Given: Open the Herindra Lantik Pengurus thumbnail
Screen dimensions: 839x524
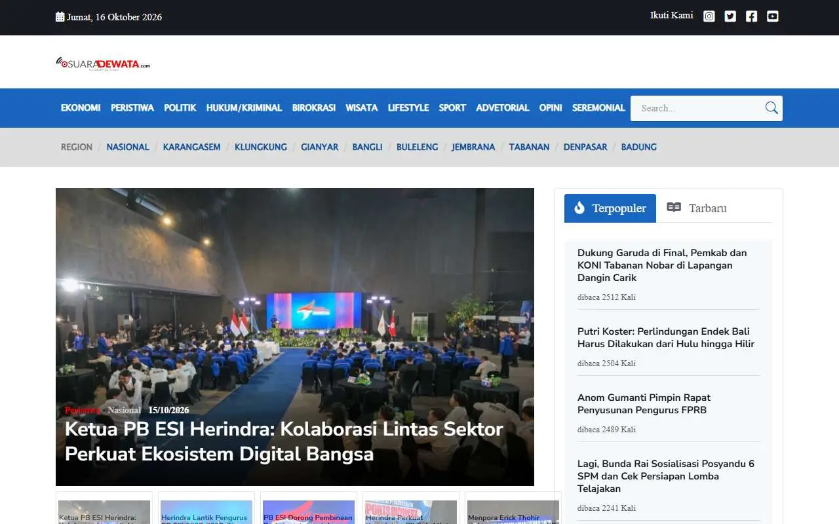Looking at the screenshot, I should (206, 512).
